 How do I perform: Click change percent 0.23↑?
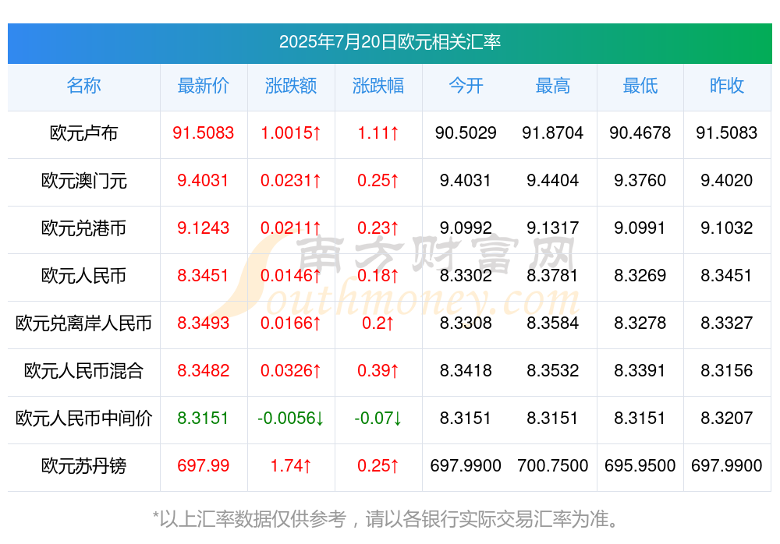(378, 228)
